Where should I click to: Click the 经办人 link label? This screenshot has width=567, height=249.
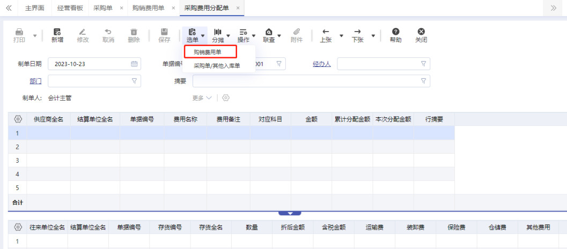pyautogui.click(x=321, y=64)
